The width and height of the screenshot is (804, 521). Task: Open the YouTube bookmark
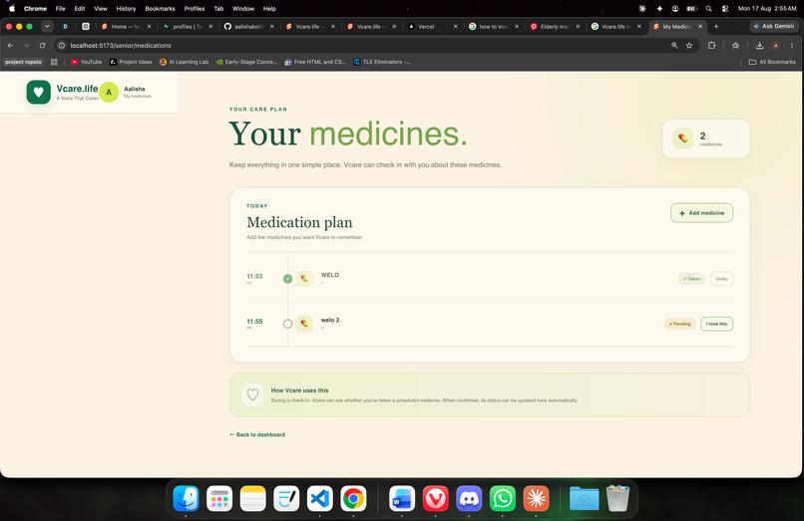87,62
